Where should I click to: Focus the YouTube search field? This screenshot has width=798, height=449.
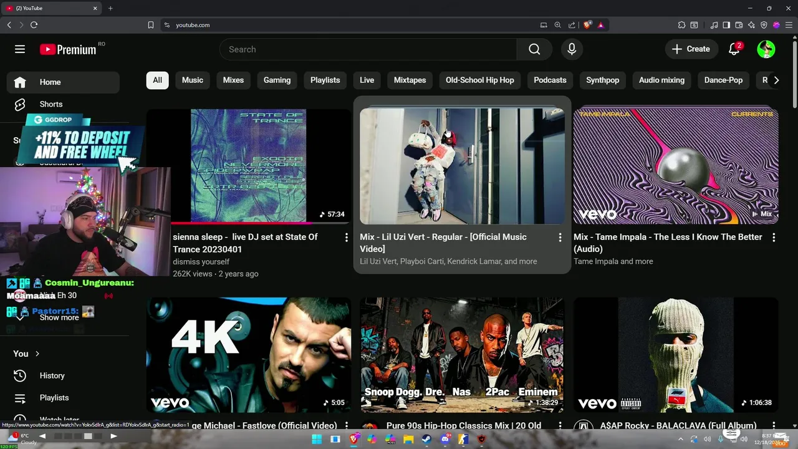tap(368, 49)
